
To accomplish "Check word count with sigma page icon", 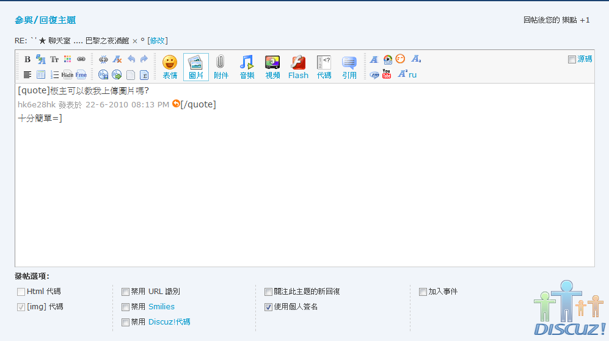I will [144, 74].
